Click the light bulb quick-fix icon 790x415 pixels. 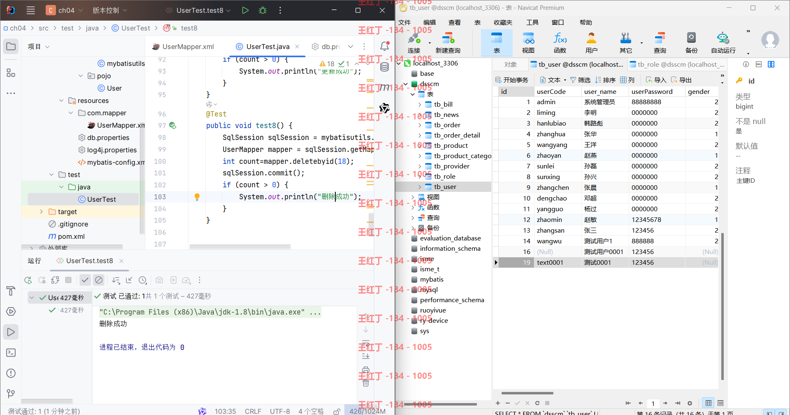197,197
